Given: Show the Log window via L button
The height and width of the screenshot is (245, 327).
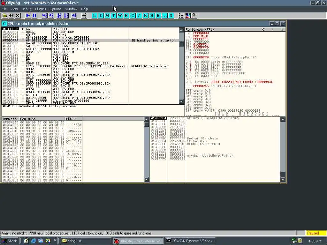Looking at the screenshot, I should [94, 15].
